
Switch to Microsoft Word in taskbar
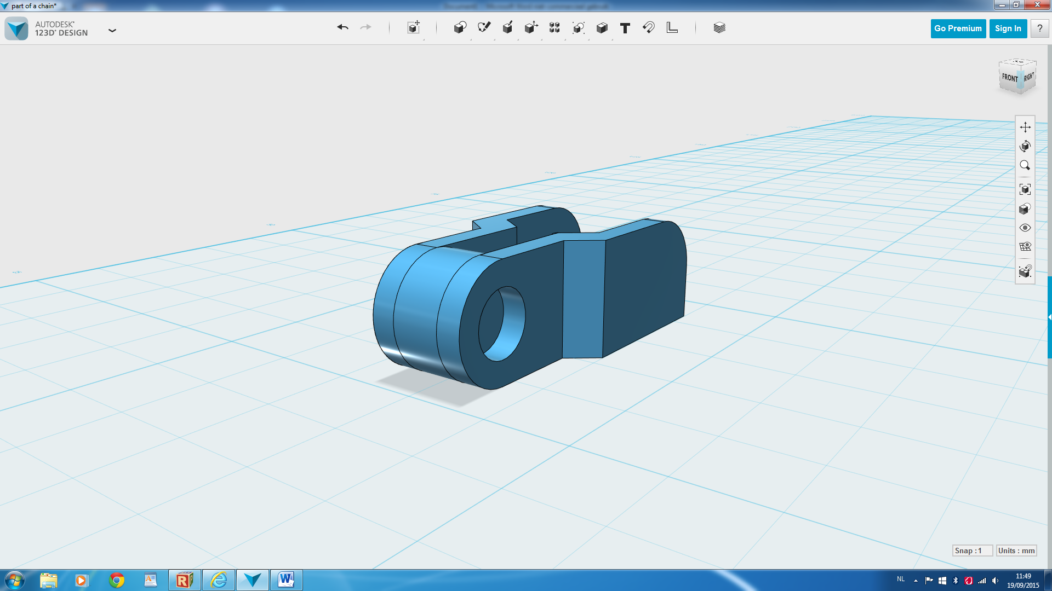(x=286, y=580)
